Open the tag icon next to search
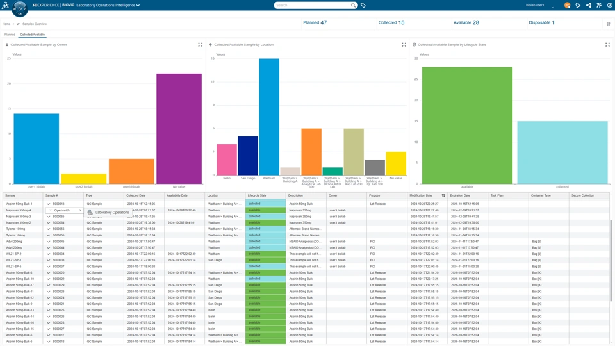The image size is (615, 346). (363, 5)
